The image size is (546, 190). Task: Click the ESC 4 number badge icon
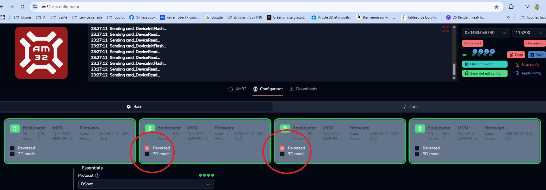coord(420,128)
